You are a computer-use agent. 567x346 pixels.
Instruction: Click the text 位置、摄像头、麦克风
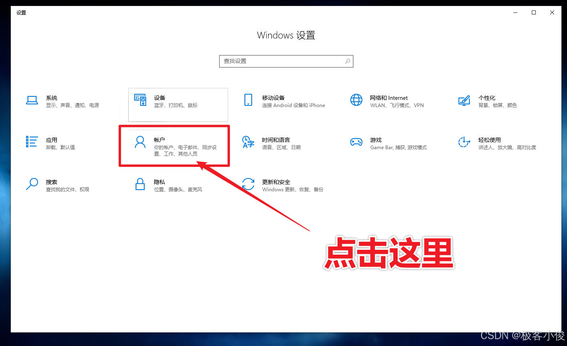click(178, 190)
